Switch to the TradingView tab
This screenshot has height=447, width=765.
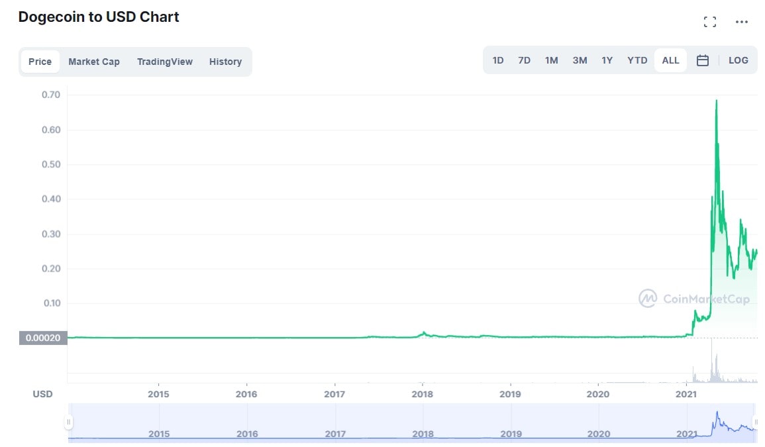pyautogui.click(x=164, y=62)
